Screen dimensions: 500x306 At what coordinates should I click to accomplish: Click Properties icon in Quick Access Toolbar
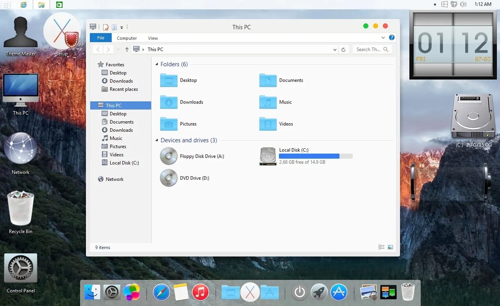[105, 27]
